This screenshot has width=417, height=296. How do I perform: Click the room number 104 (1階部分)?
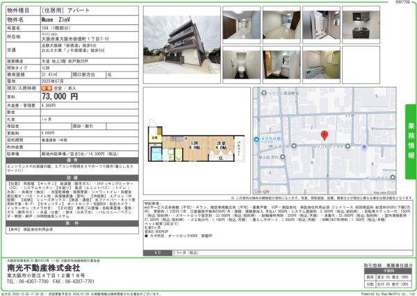tap(56, 28)
